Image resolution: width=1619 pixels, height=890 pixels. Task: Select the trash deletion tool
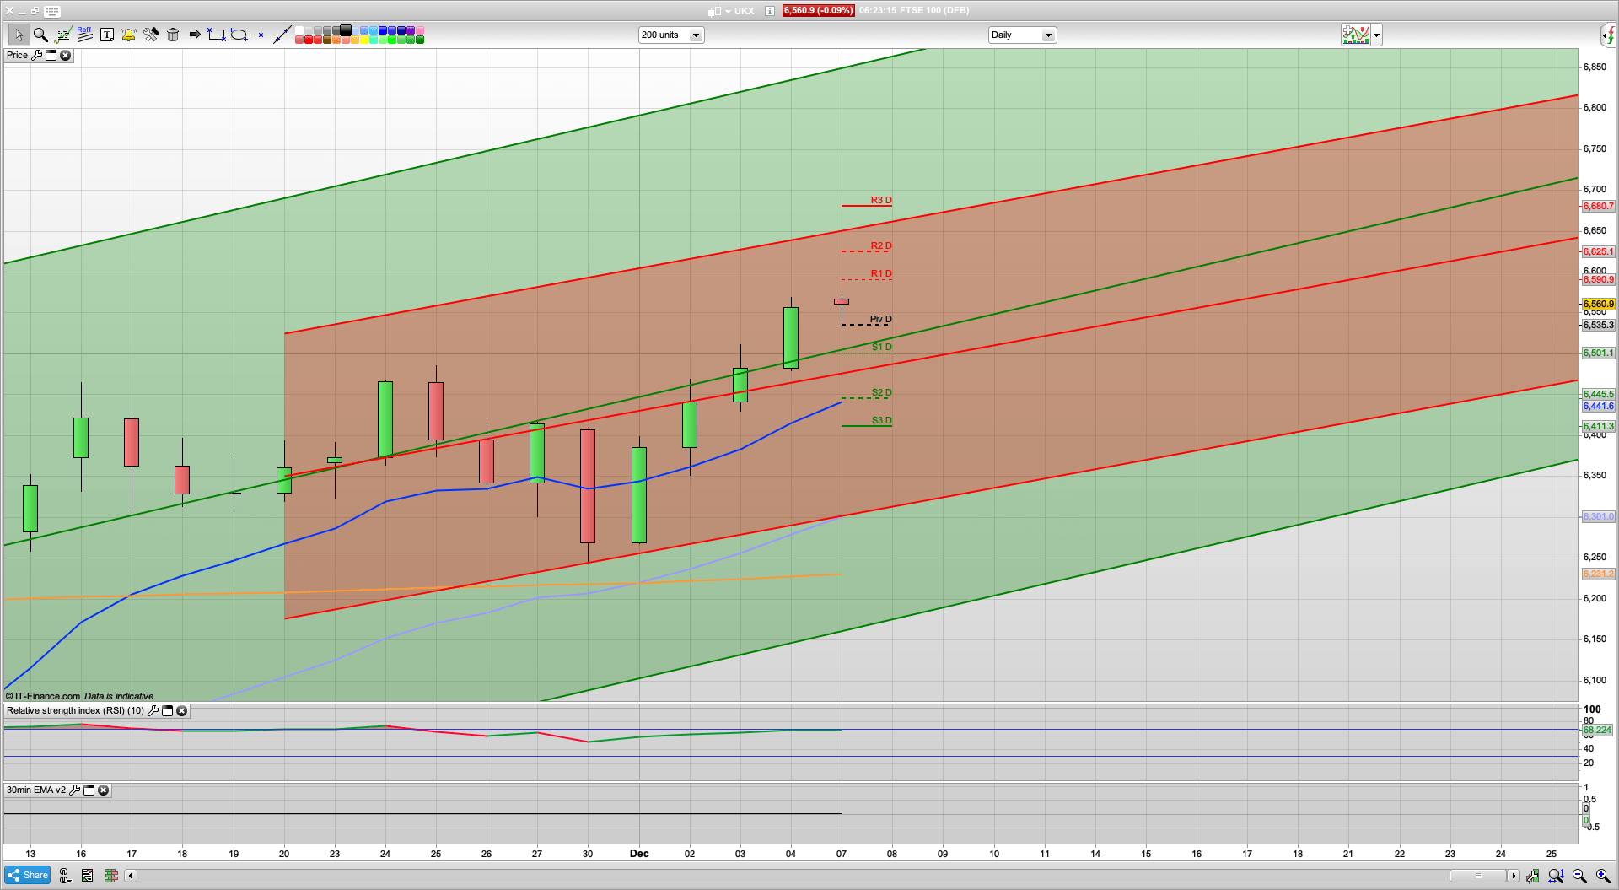[x=173, y=35]
